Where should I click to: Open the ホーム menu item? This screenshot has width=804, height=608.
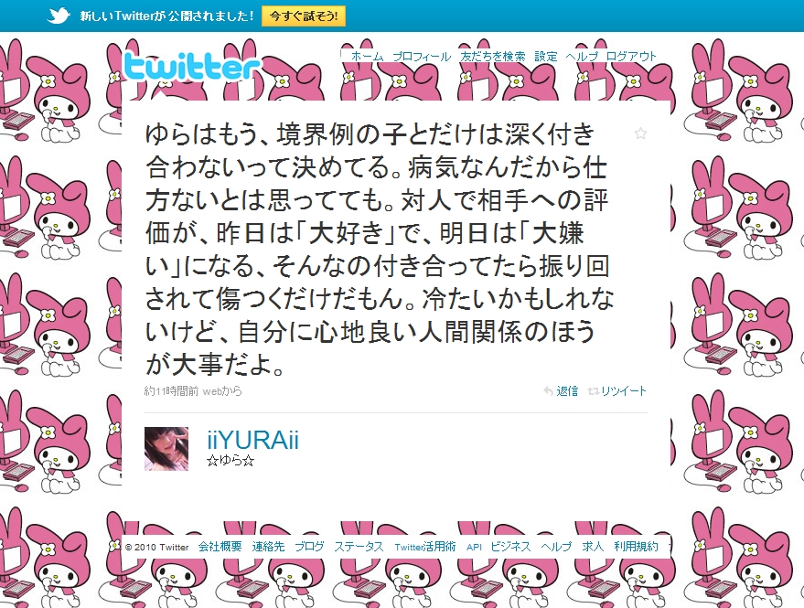tap(367, 57)
